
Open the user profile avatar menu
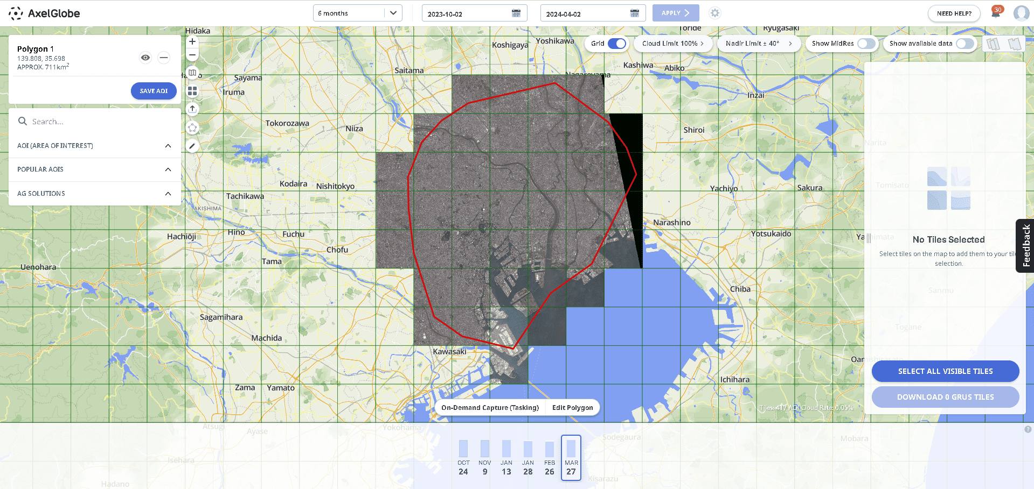[1021, 13]
